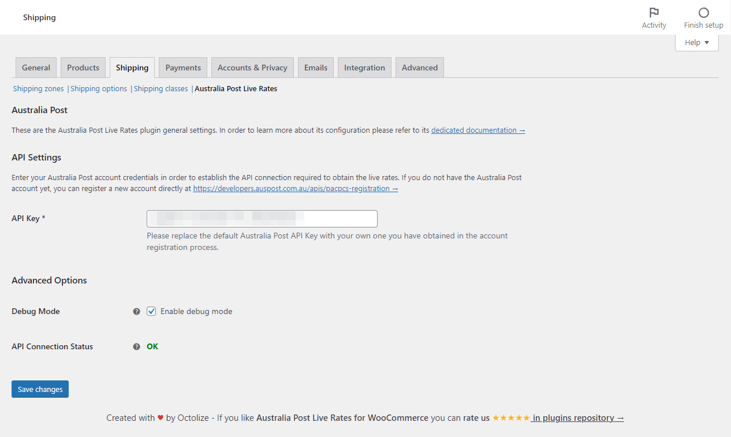
Task: Open the Accounts & Privacy tab
Action: 252,68
